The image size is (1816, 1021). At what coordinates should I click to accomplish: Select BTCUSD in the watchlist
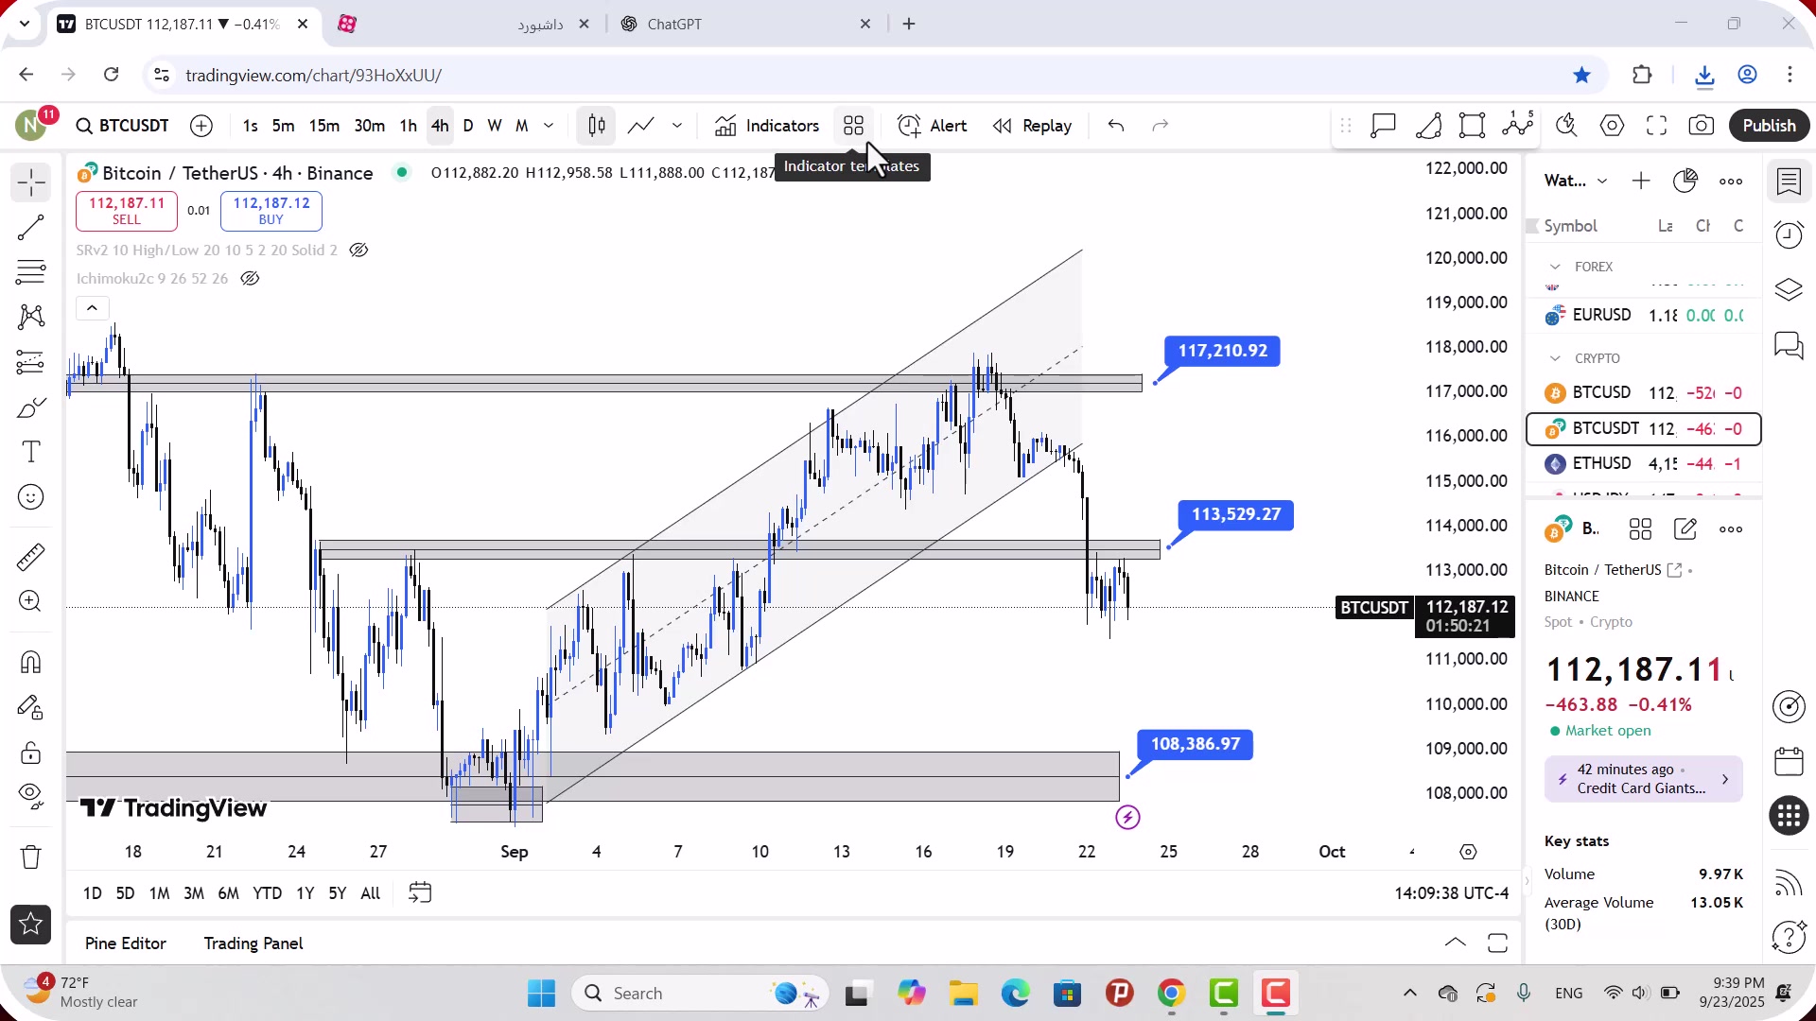click(1644, 393)
